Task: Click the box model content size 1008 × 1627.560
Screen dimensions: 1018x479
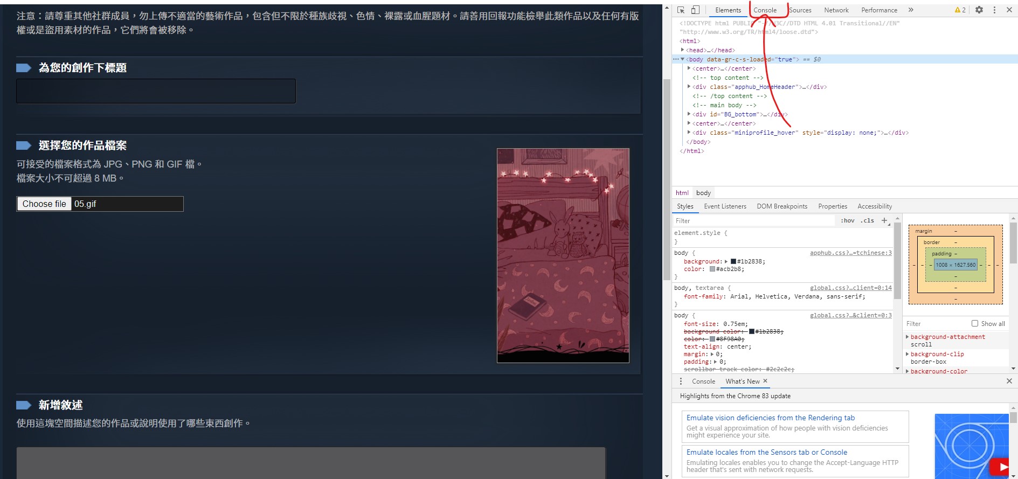Action: (955, 265)
